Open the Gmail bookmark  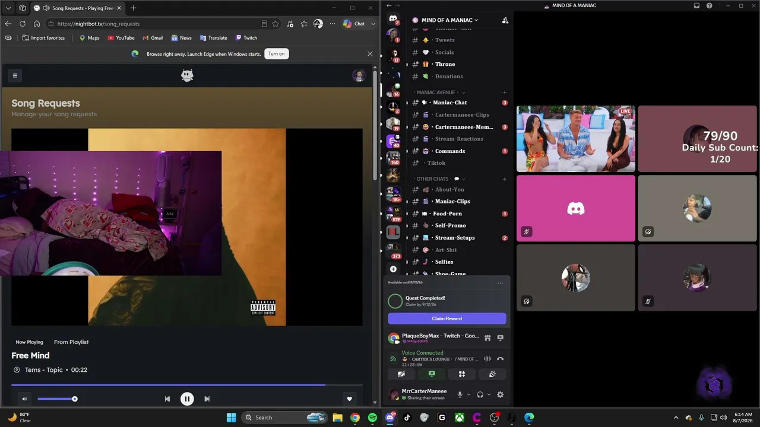(x=153, y=38)
